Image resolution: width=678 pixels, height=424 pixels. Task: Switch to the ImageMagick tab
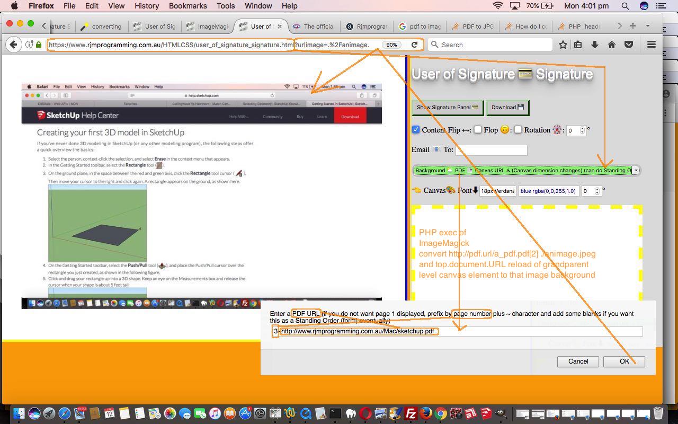[x=207, y=26]
